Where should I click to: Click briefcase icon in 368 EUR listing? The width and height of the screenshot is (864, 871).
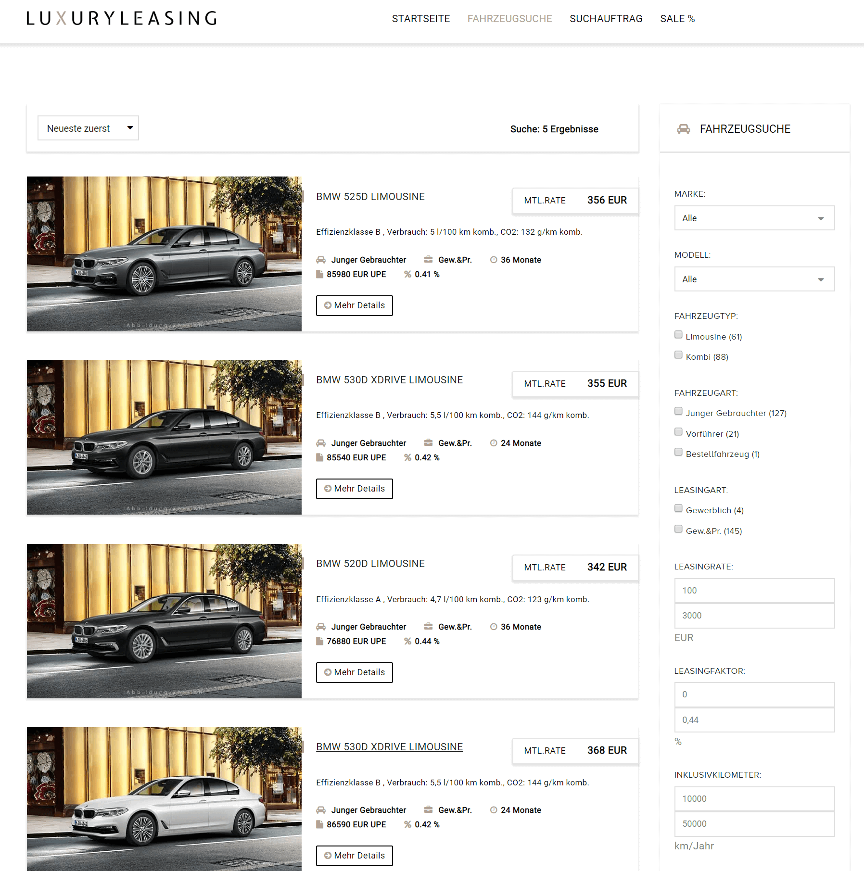428,810
